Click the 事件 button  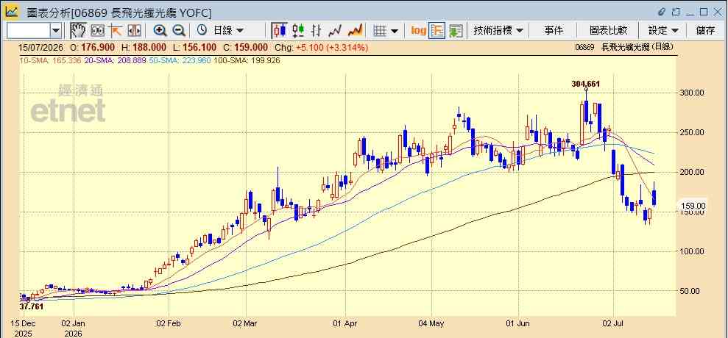click(x=554, y=31)
